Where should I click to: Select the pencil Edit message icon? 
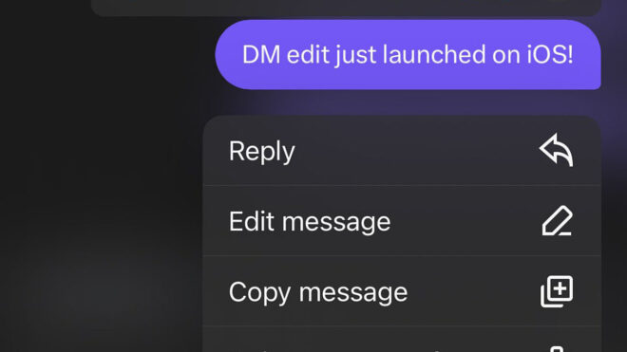click(x=557, y=220)
